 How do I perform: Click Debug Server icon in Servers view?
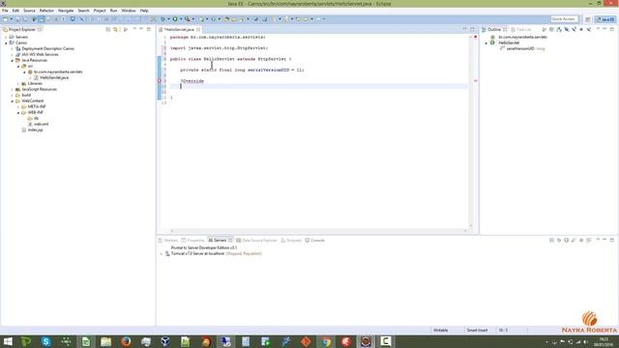pyautogui.click(x=559, y=241)
